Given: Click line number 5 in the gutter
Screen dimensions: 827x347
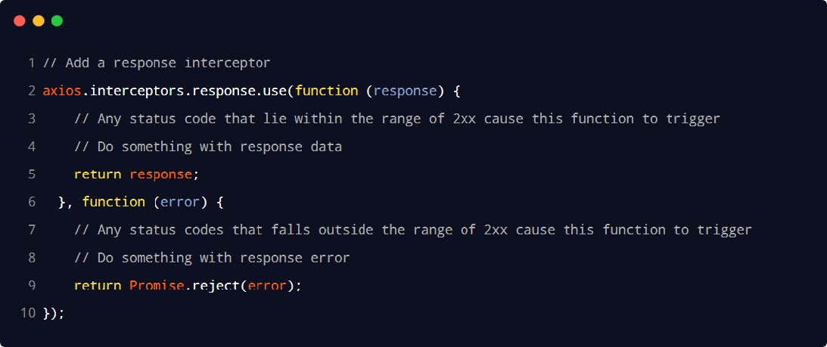Looking at the screenshot, I should pyautogui.click(x=32, y=174).
